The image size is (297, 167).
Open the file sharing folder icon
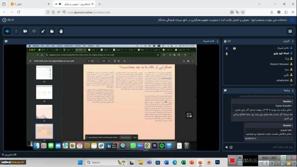[x=52, y=31]
